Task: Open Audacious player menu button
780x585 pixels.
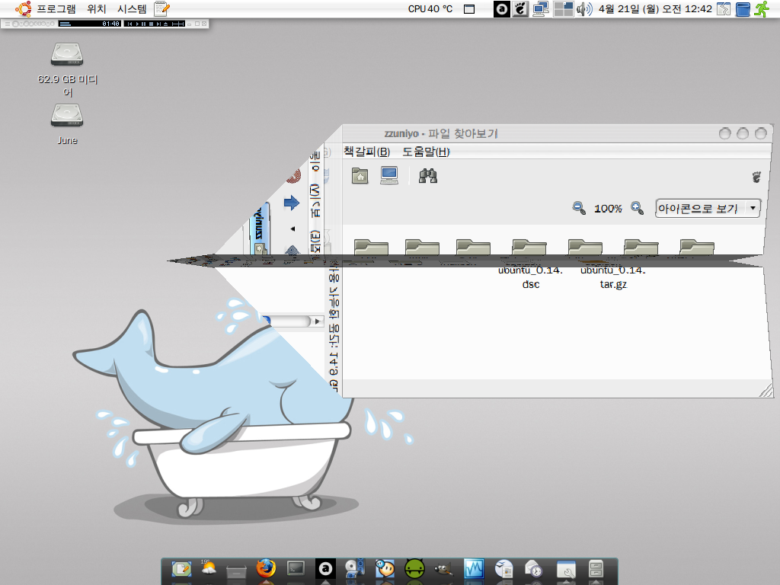Action: tap(8, 24)
